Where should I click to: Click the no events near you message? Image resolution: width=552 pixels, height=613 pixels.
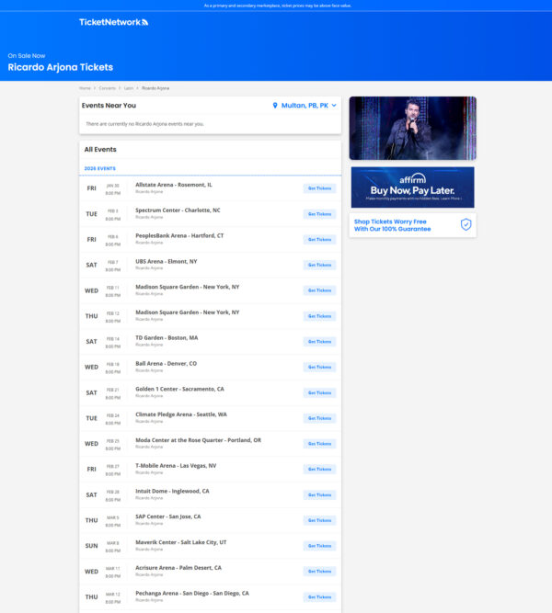(x=144, y=124)
